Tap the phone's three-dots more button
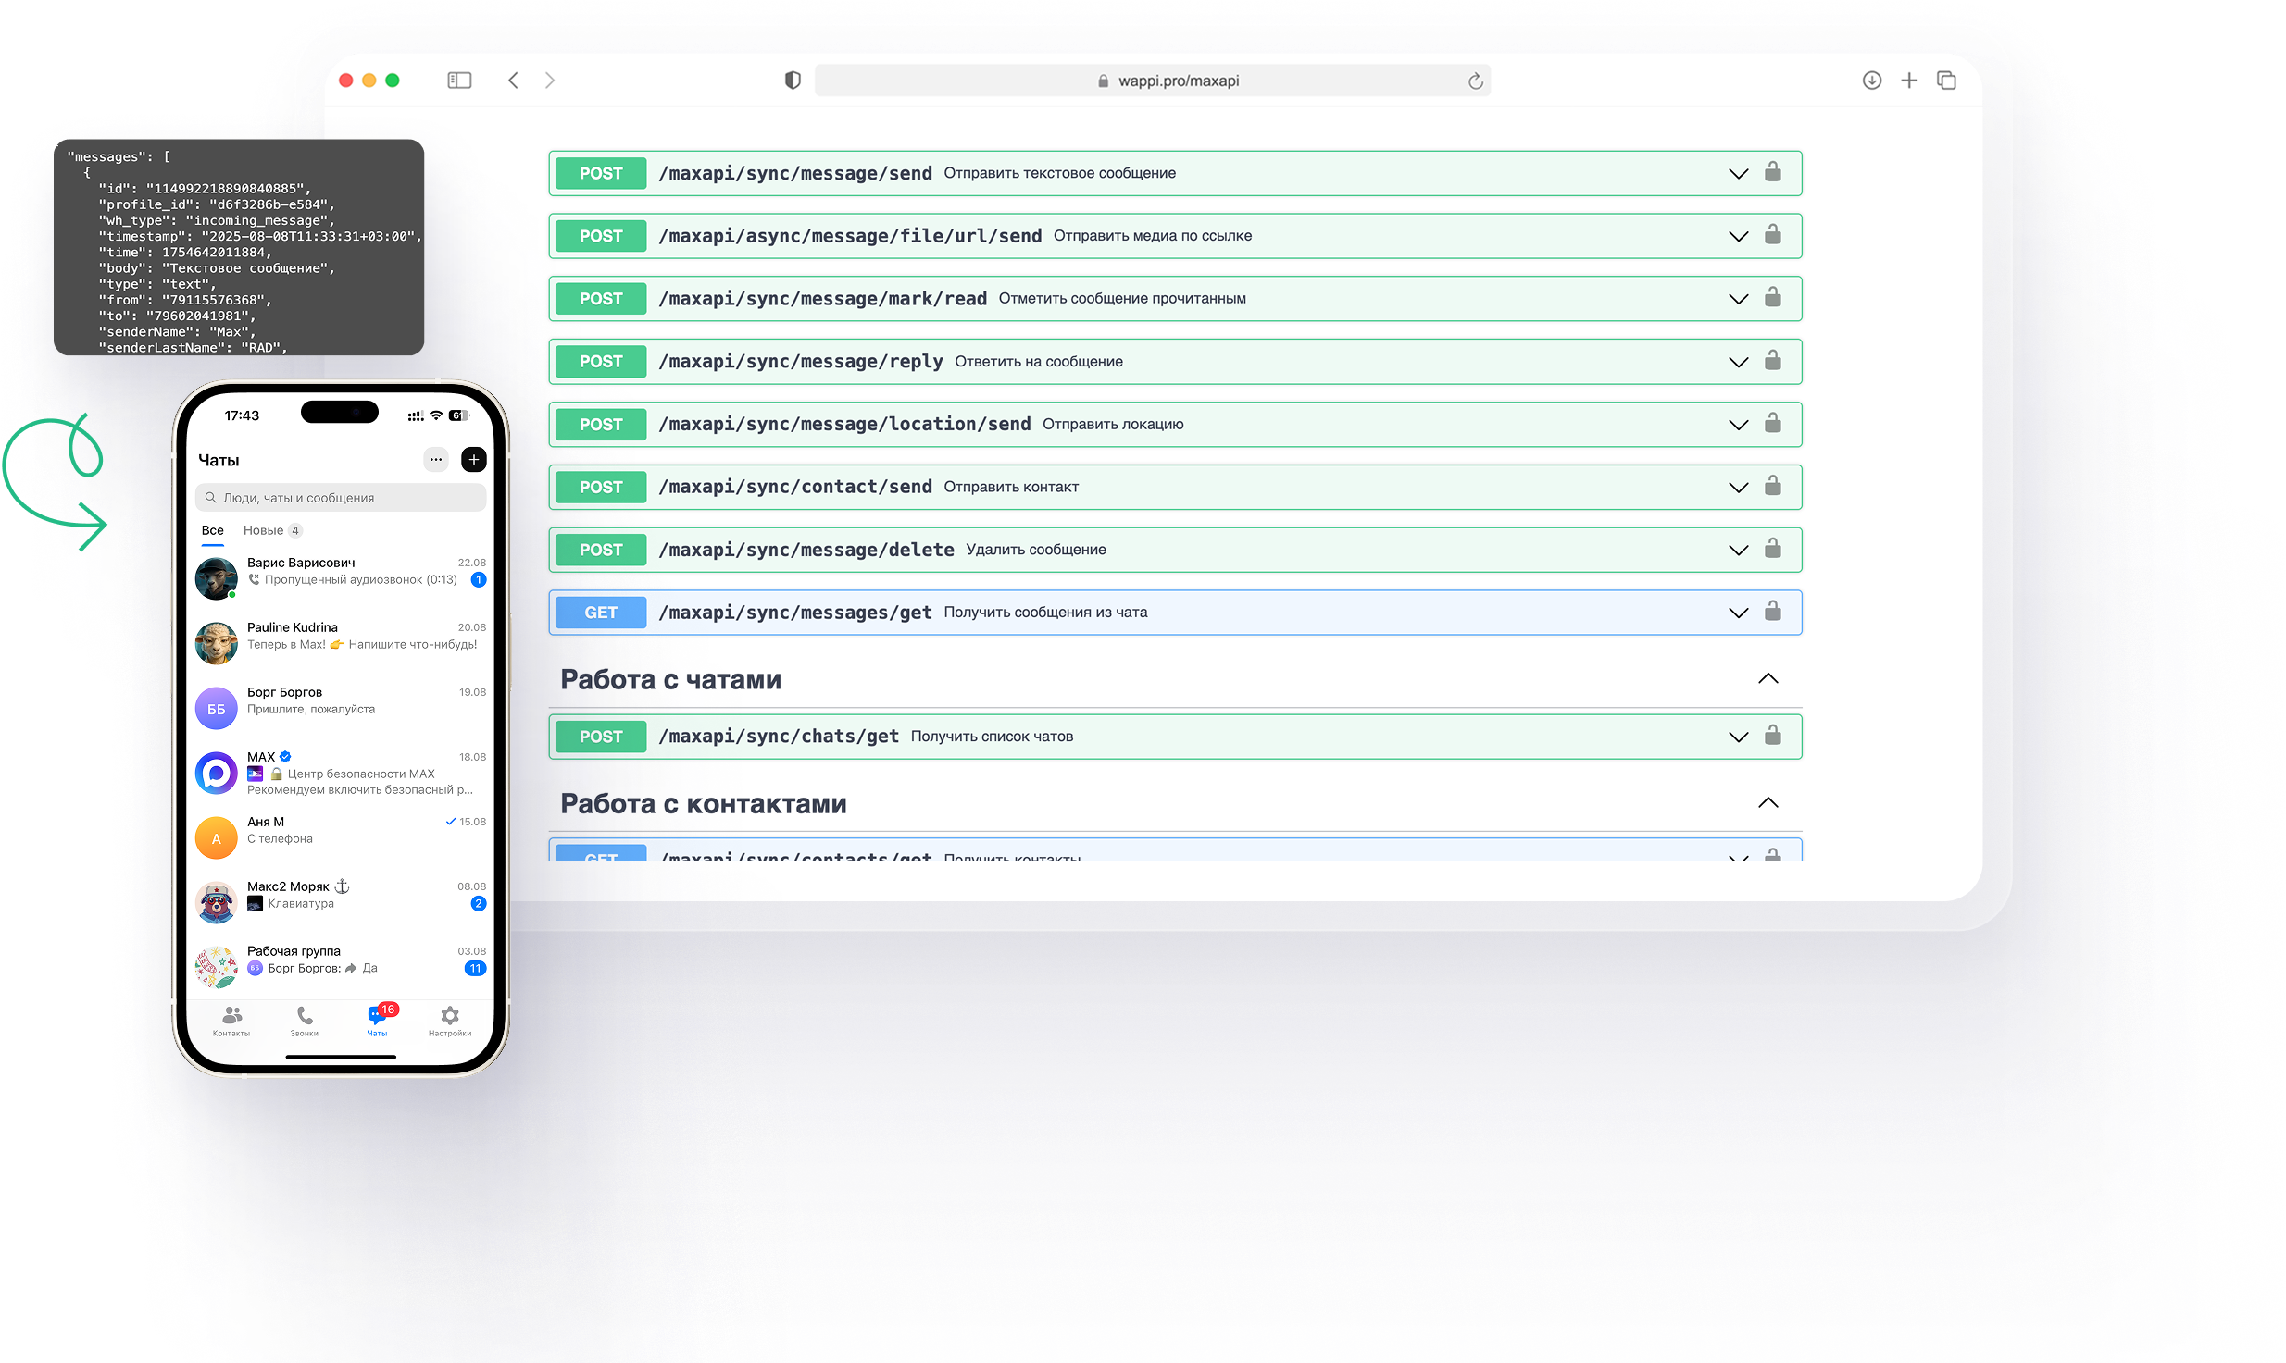 pos(436,459)
